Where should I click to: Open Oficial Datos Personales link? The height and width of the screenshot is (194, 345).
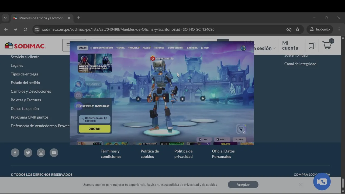pyautogui.click(x=223, y=154)
